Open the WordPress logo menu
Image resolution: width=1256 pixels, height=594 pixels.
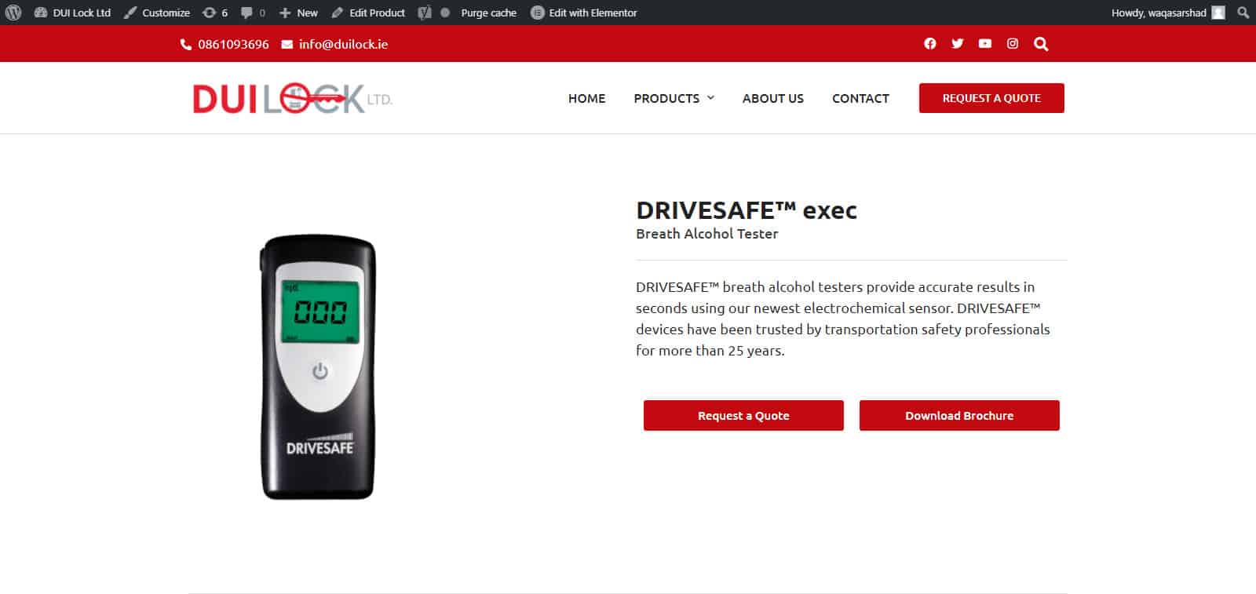pyautogui.click(x=13, y=13)
